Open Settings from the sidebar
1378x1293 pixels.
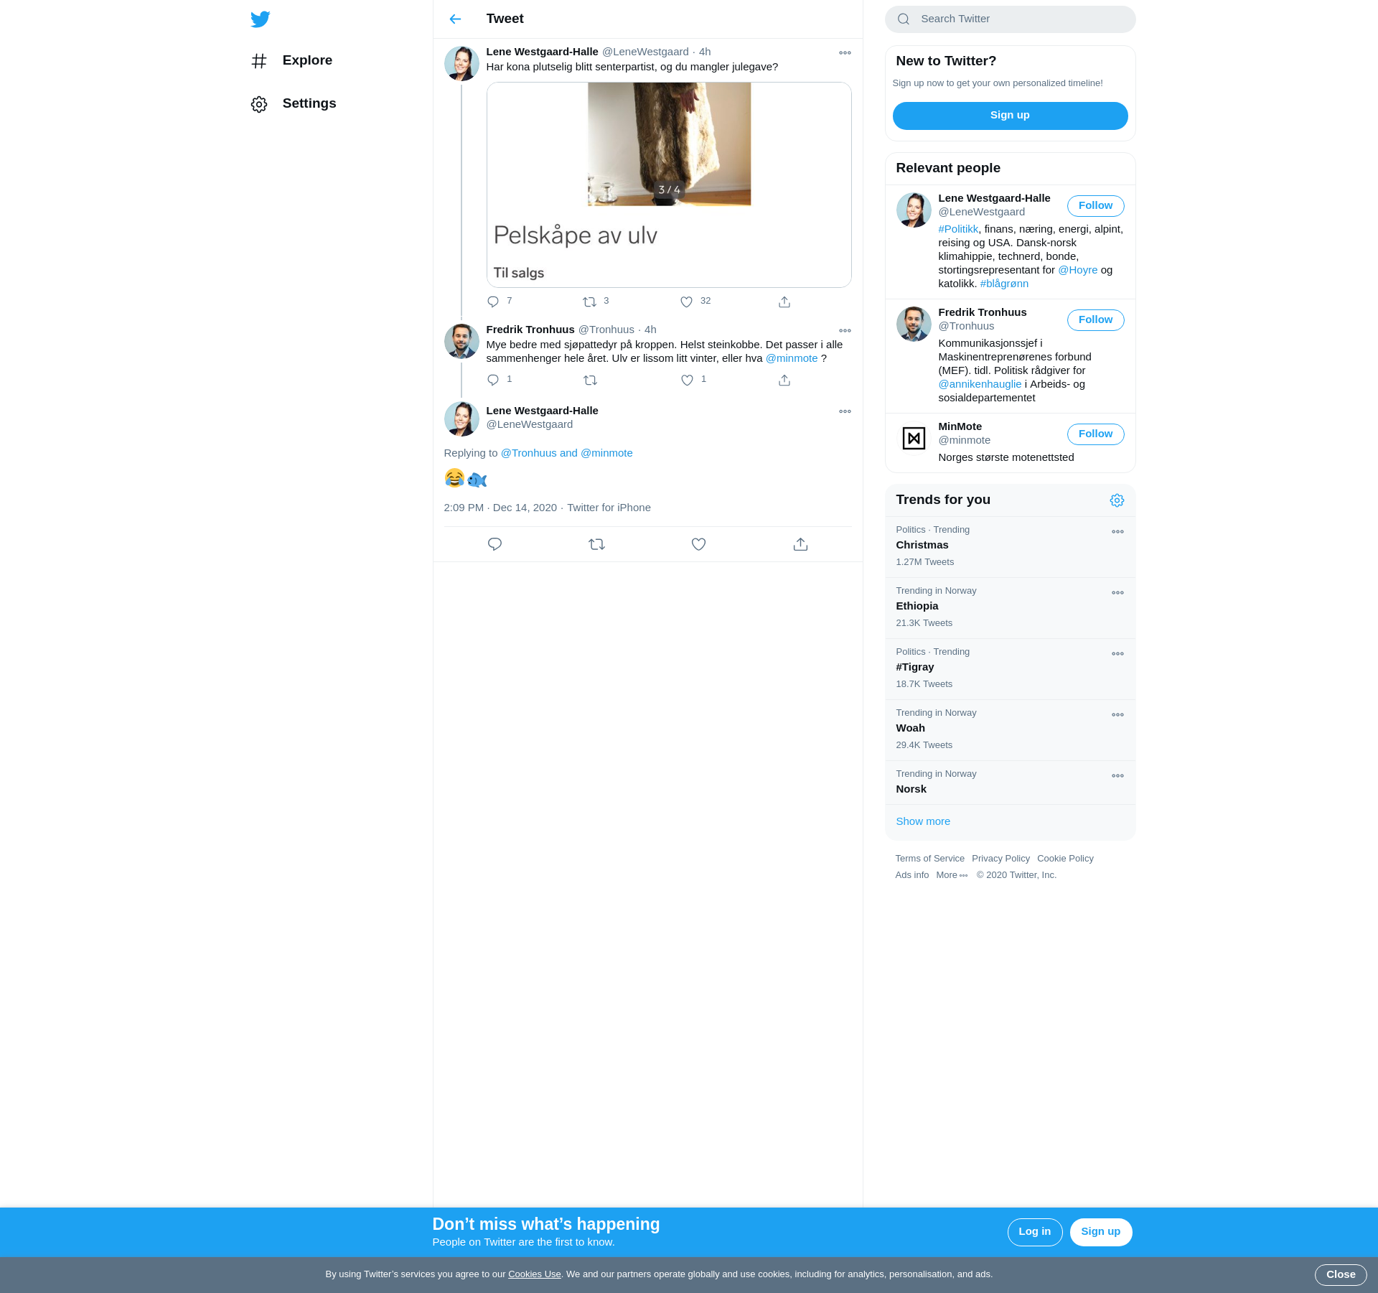pos(294,104)
